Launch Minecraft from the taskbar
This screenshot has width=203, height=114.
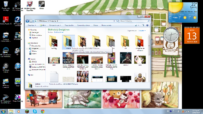click(x=27, y=111)
